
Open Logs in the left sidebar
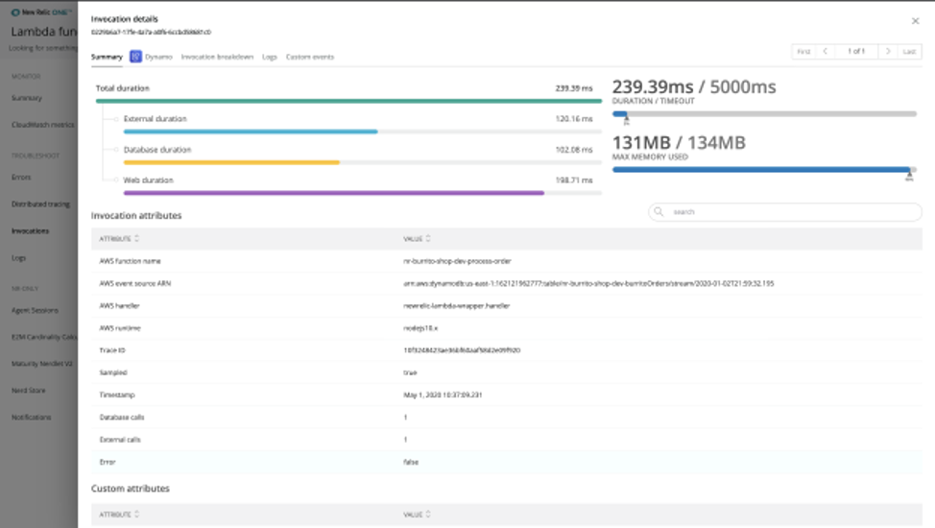coord(18,258)
